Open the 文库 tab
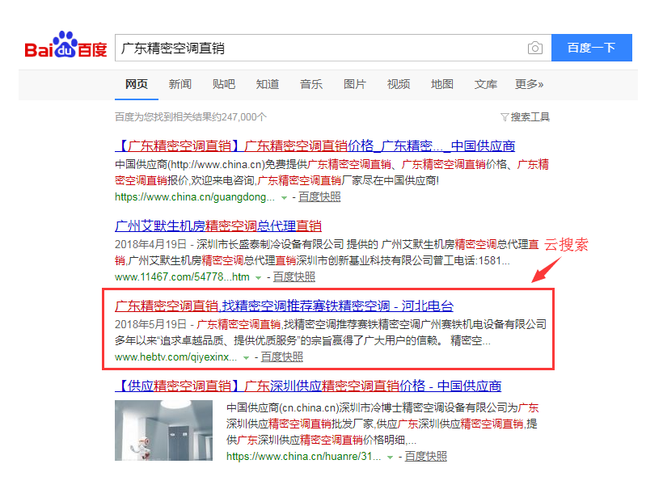Viewport: 663px width, 502px height. (485, 84)
